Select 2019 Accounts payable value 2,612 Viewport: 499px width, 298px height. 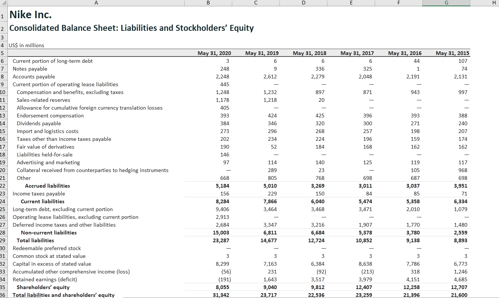(x=270, y=77)
